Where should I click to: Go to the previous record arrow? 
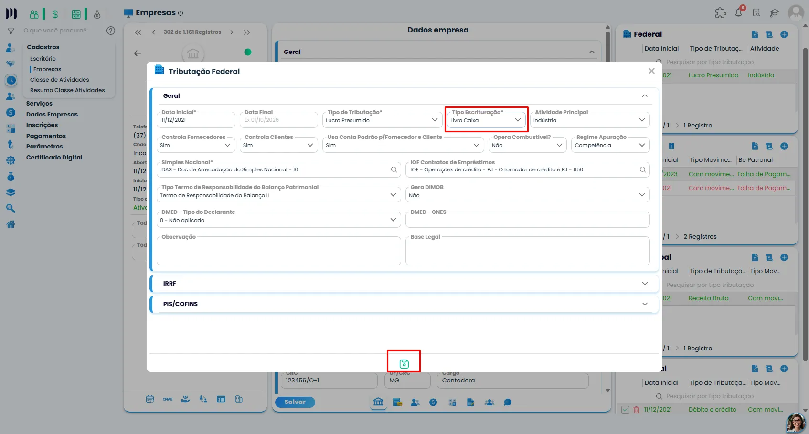pos(153,32)
